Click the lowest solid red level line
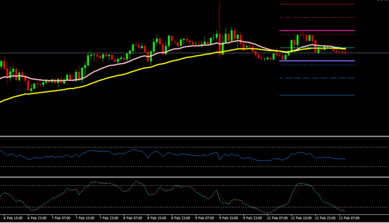This screenshot has width=389, height=223. [x=316, y=95]
